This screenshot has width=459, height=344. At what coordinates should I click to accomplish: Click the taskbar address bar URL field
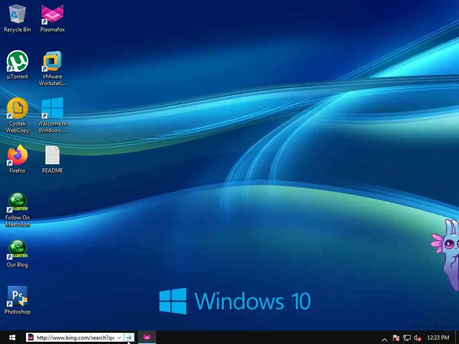(75, 338)
